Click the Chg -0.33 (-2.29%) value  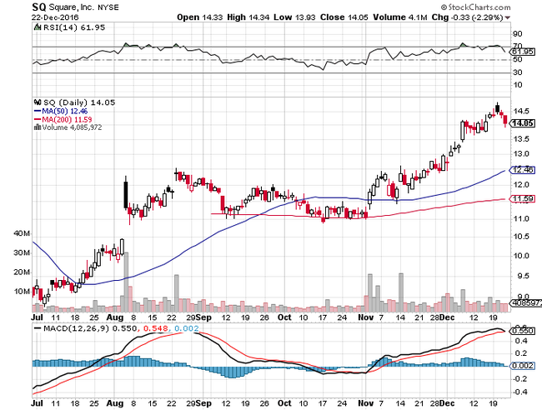point(467,17)
